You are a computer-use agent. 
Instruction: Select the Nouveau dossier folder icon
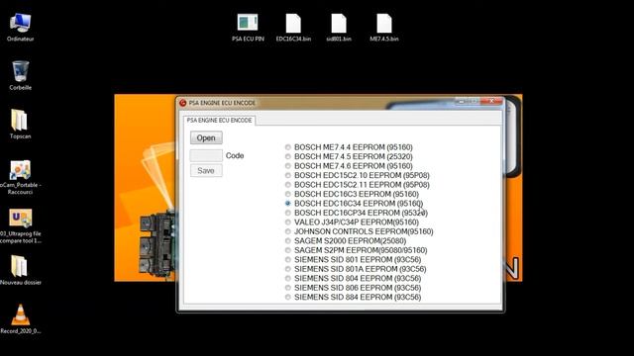point(20,267)
